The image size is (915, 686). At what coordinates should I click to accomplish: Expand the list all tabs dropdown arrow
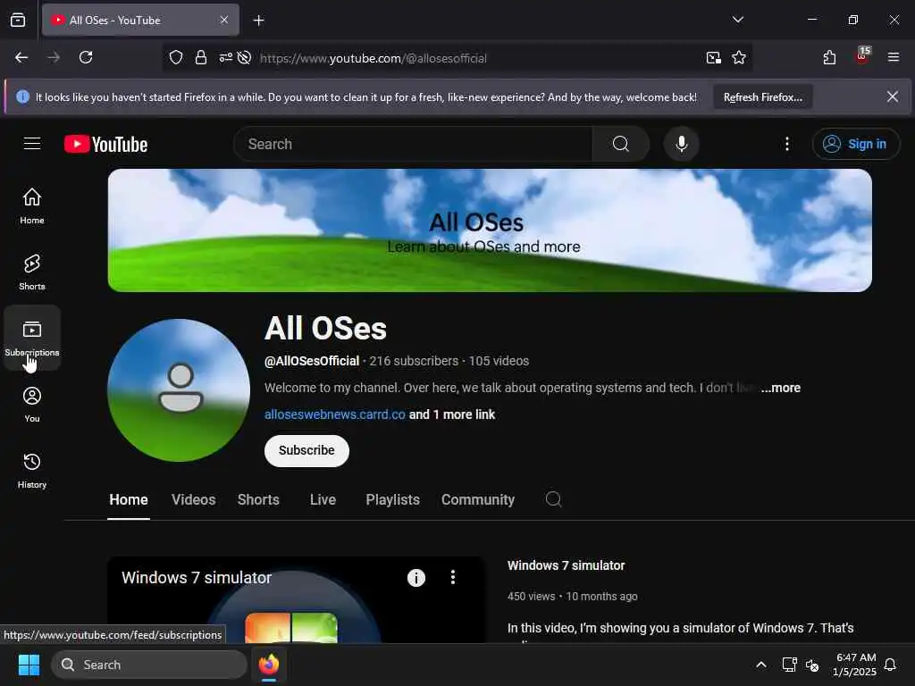[x=737, y=20]
